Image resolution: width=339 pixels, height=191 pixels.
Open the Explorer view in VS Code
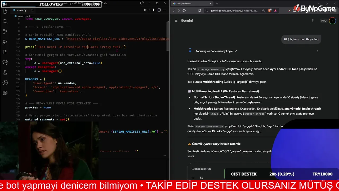point(5,11)
